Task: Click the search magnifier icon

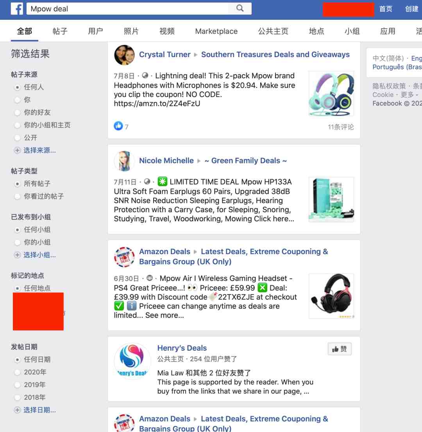Action: (240, 9)
